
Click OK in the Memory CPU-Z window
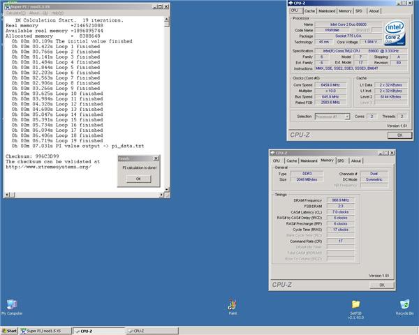tap(382, 285)
